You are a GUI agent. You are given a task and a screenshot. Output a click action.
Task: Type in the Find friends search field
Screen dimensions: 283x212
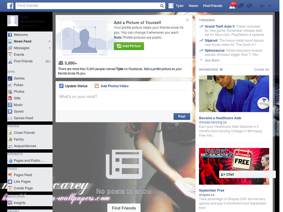(x=88, y=6)
